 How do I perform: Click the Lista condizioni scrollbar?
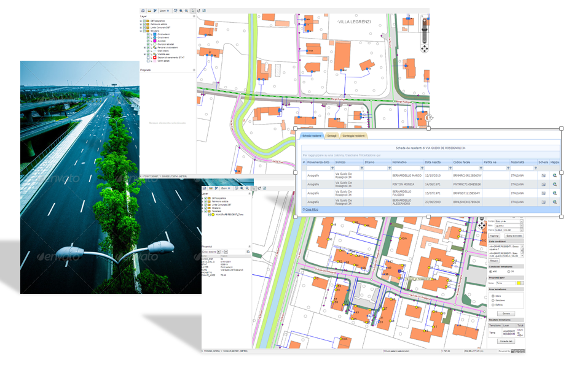click(522, 251)
